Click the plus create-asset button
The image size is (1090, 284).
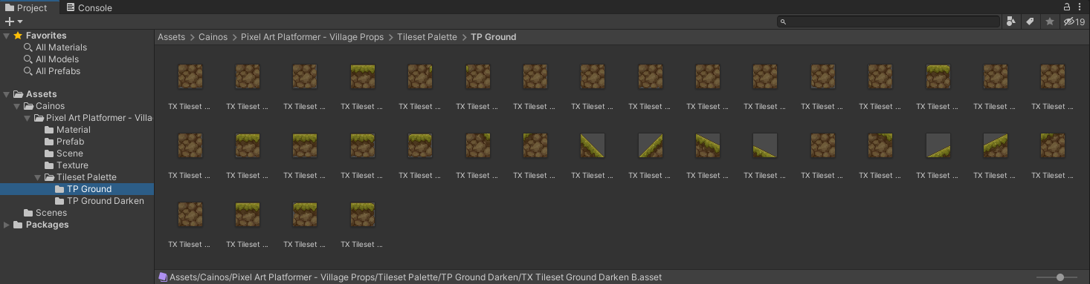coord(13,22)
